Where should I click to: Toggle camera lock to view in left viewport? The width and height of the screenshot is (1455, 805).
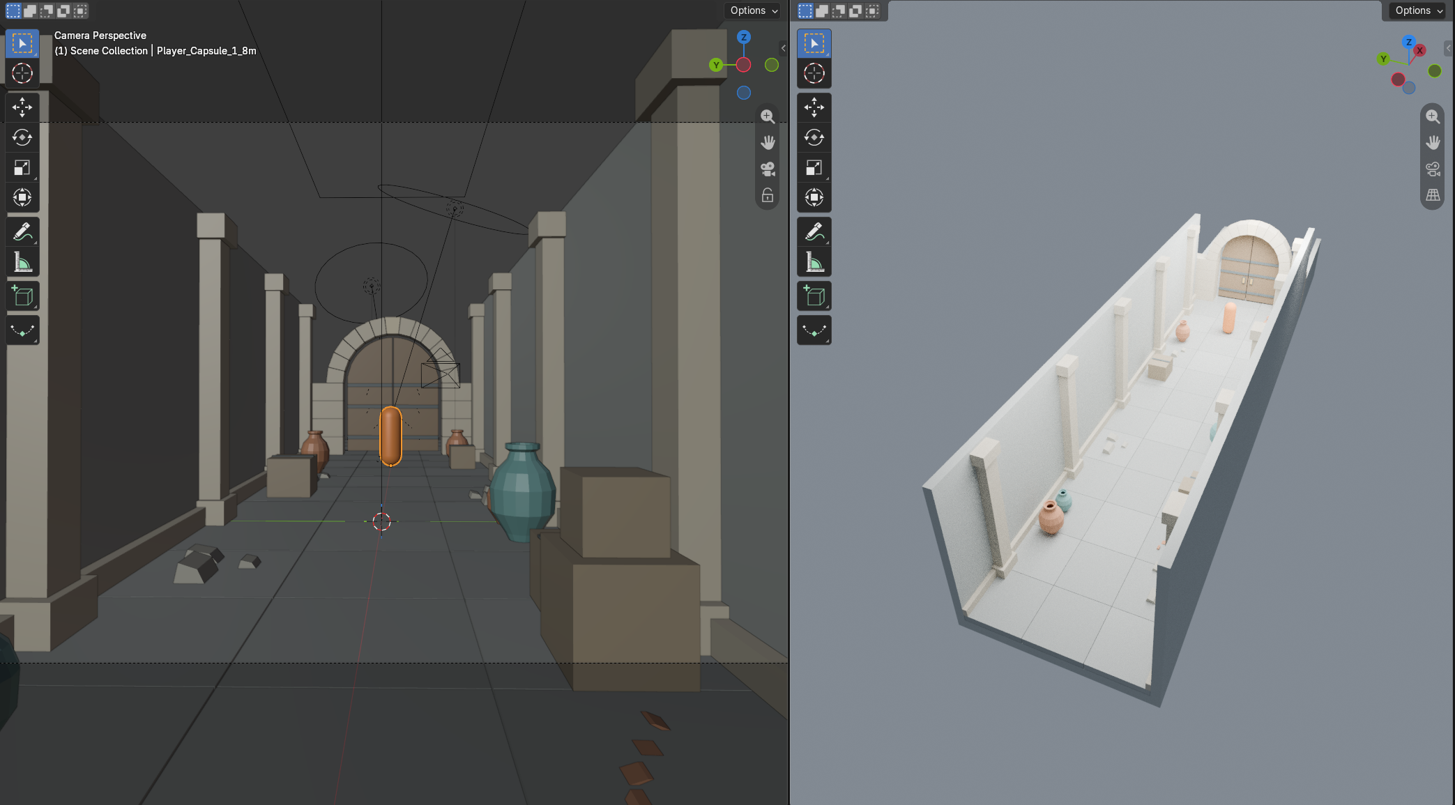768,195
